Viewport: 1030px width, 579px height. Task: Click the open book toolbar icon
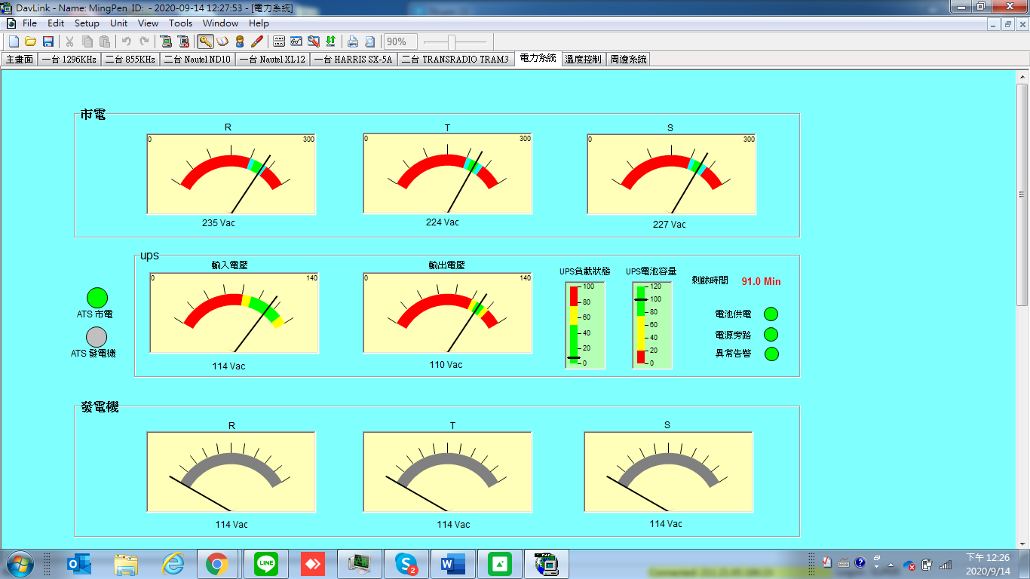tap(222, 41)
